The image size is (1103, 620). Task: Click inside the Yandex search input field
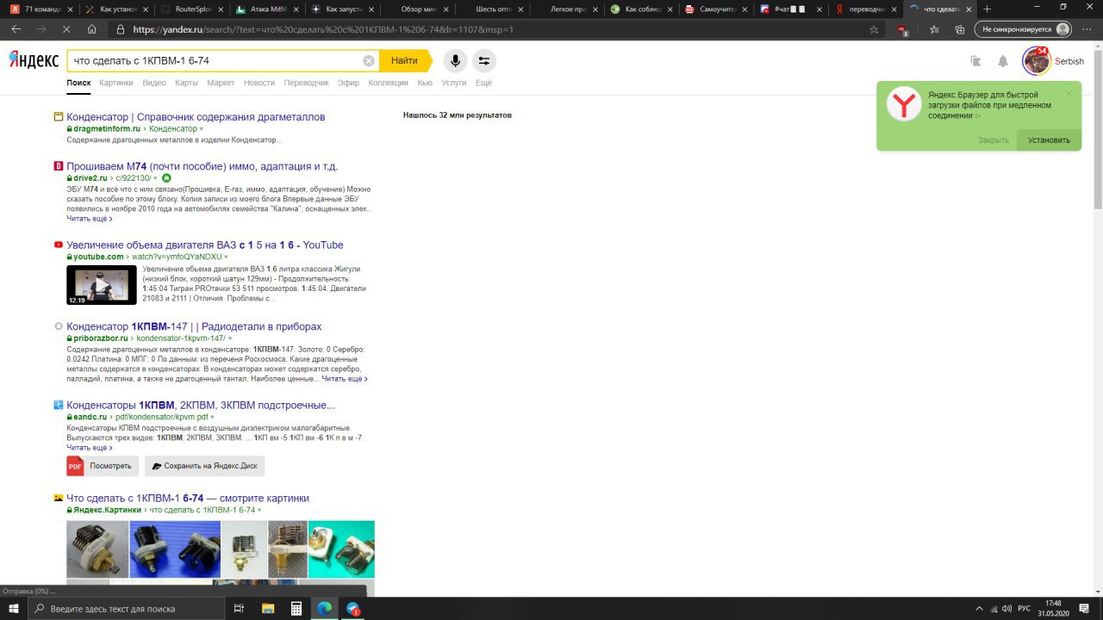click(215, 61)
